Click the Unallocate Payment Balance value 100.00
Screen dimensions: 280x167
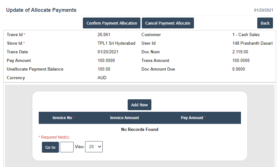104,69
